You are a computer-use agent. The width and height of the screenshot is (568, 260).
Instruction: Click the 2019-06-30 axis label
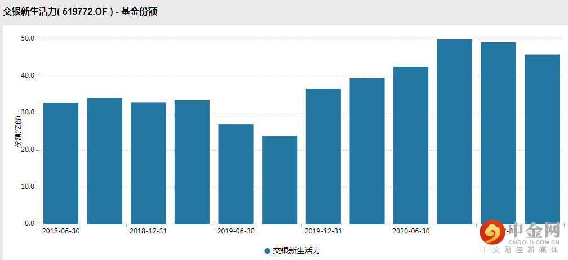[236, 231]
